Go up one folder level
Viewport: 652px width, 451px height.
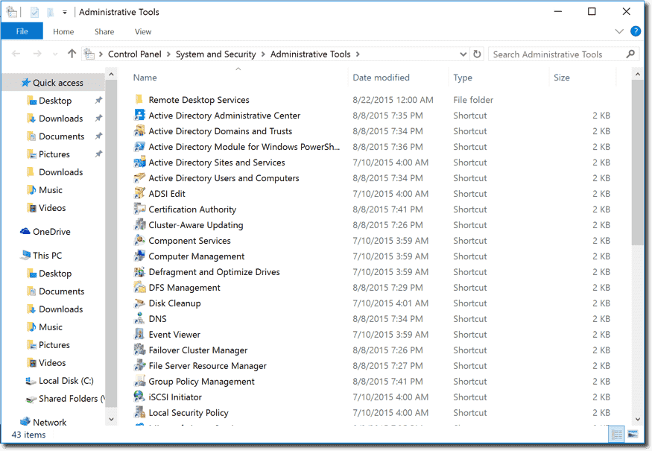pyautogui.click(x=72, y=54)
